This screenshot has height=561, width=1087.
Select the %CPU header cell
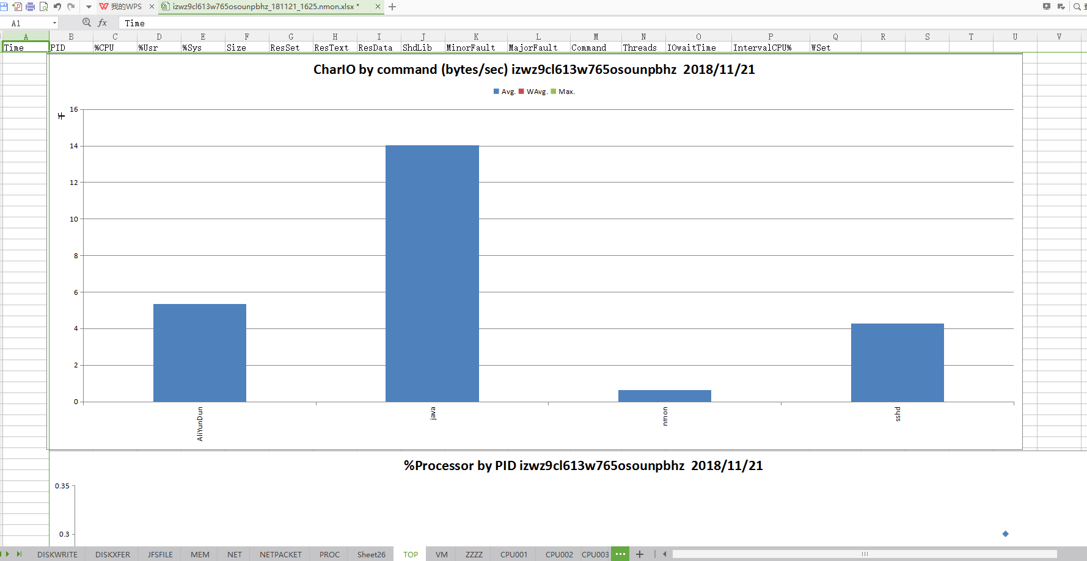coord(115,48)
